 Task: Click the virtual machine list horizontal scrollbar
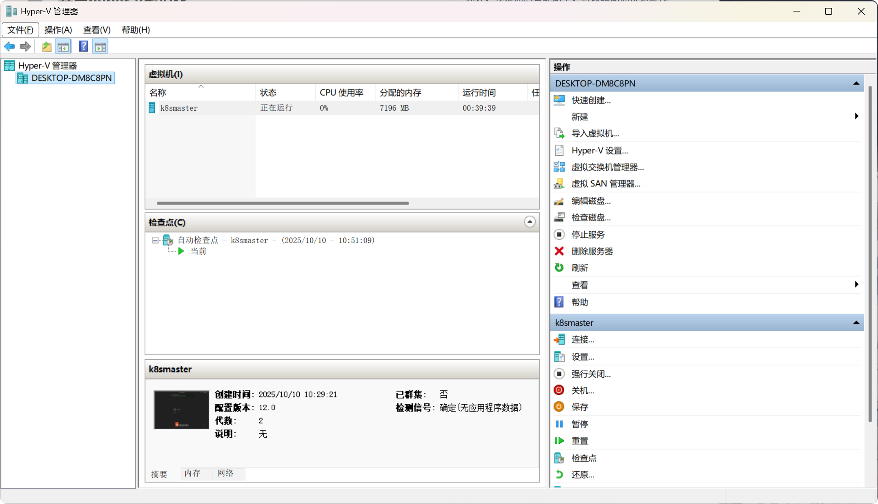tap(283, 203)
